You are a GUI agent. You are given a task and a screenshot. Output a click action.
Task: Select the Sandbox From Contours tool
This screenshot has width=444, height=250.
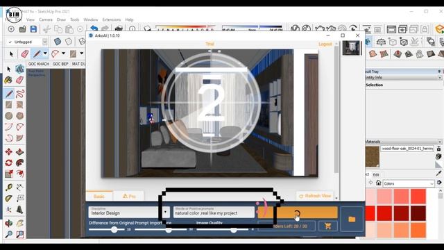coord(373,54)
